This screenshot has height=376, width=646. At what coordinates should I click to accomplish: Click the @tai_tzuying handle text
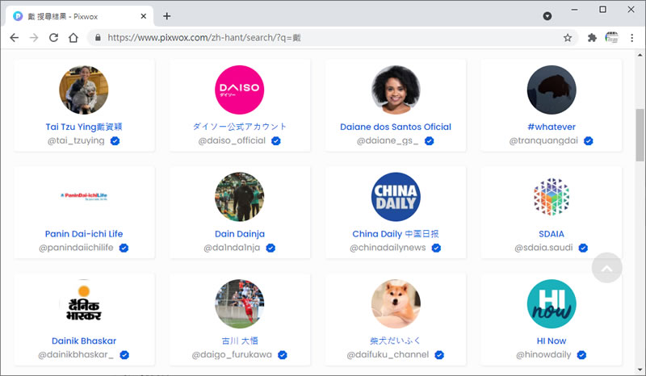tap(76, 140)
